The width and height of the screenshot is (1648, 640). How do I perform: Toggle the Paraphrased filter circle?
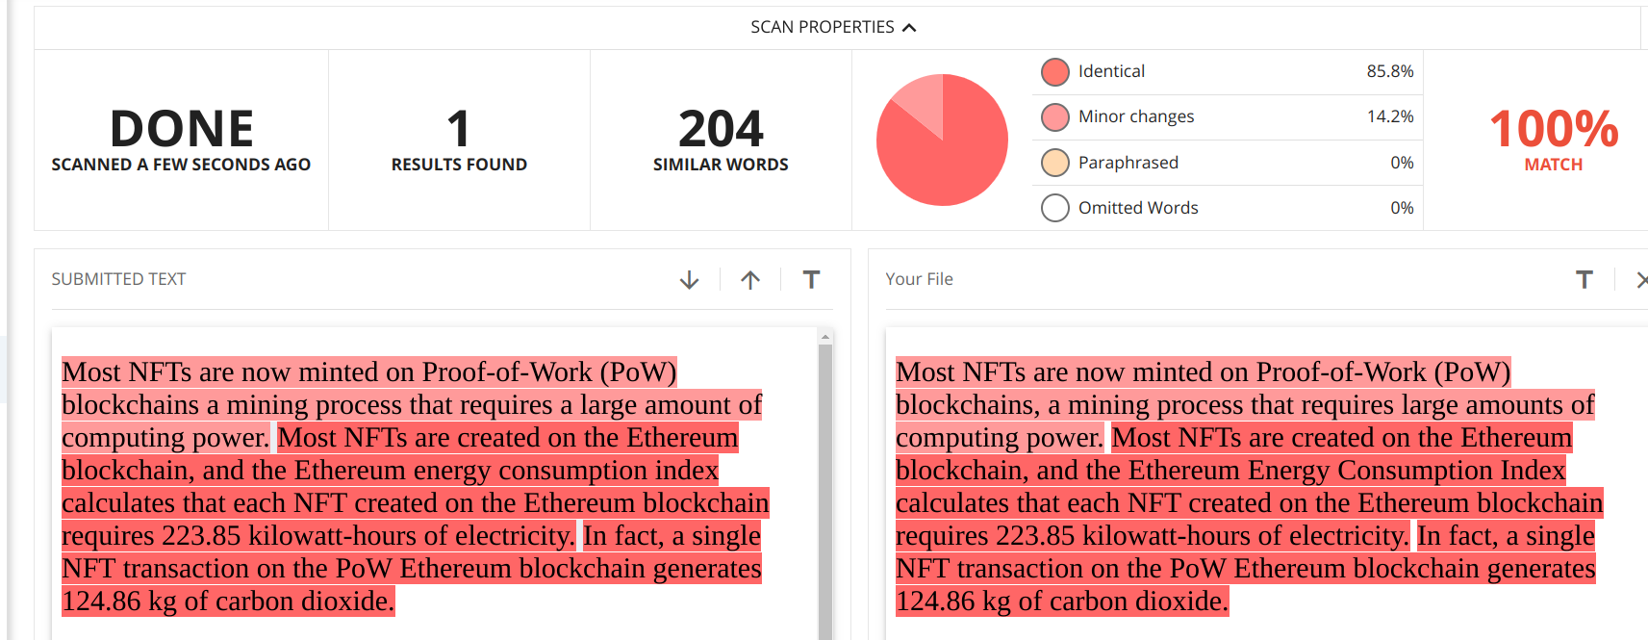pyautogui.click(x=1055, y=163)
